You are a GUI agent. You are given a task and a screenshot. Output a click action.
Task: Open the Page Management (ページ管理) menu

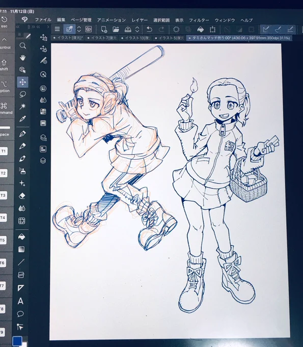[x=81, y=20]
